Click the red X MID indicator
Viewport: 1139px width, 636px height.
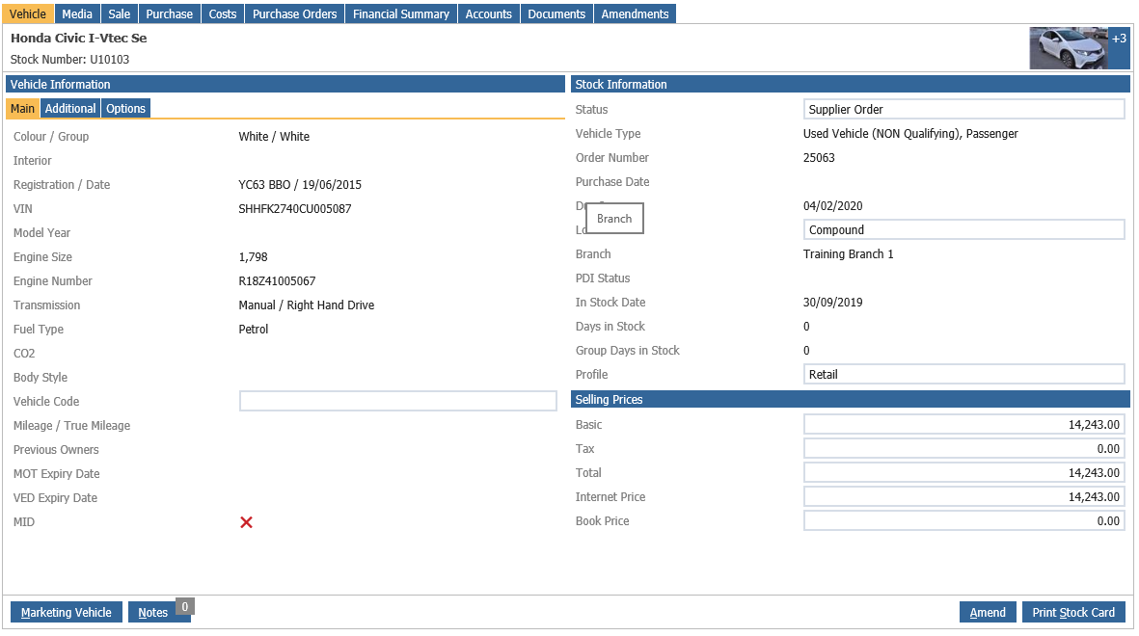pos(246,522)
